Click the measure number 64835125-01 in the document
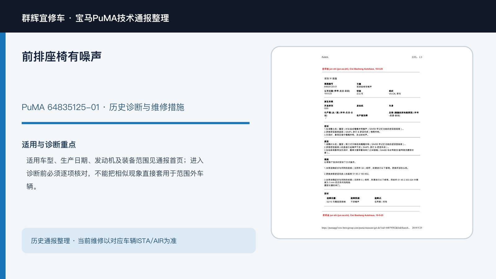 [x=330, y=87]
